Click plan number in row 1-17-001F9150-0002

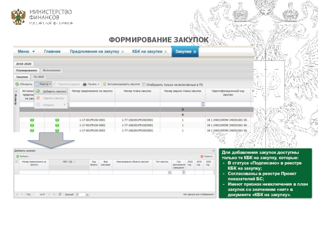[x=138, y=125]
